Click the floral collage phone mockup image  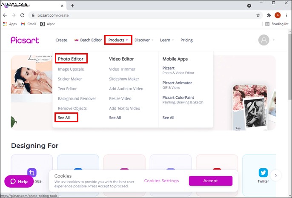coord(250,108)
